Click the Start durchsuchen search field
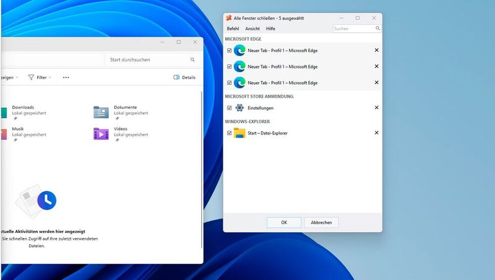The width and height of the screenshot is (495, 280). (x=147, y=59)
